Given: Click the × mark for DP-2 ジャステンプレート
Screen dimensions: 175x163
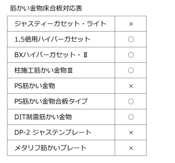Looking at the screenshot, I should pos(131,133).
